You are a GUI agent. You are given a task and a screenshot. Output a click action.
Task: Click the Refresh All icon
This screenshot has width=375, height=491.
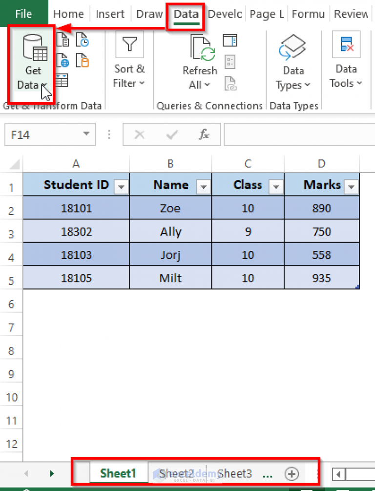[x=199, y=64]
